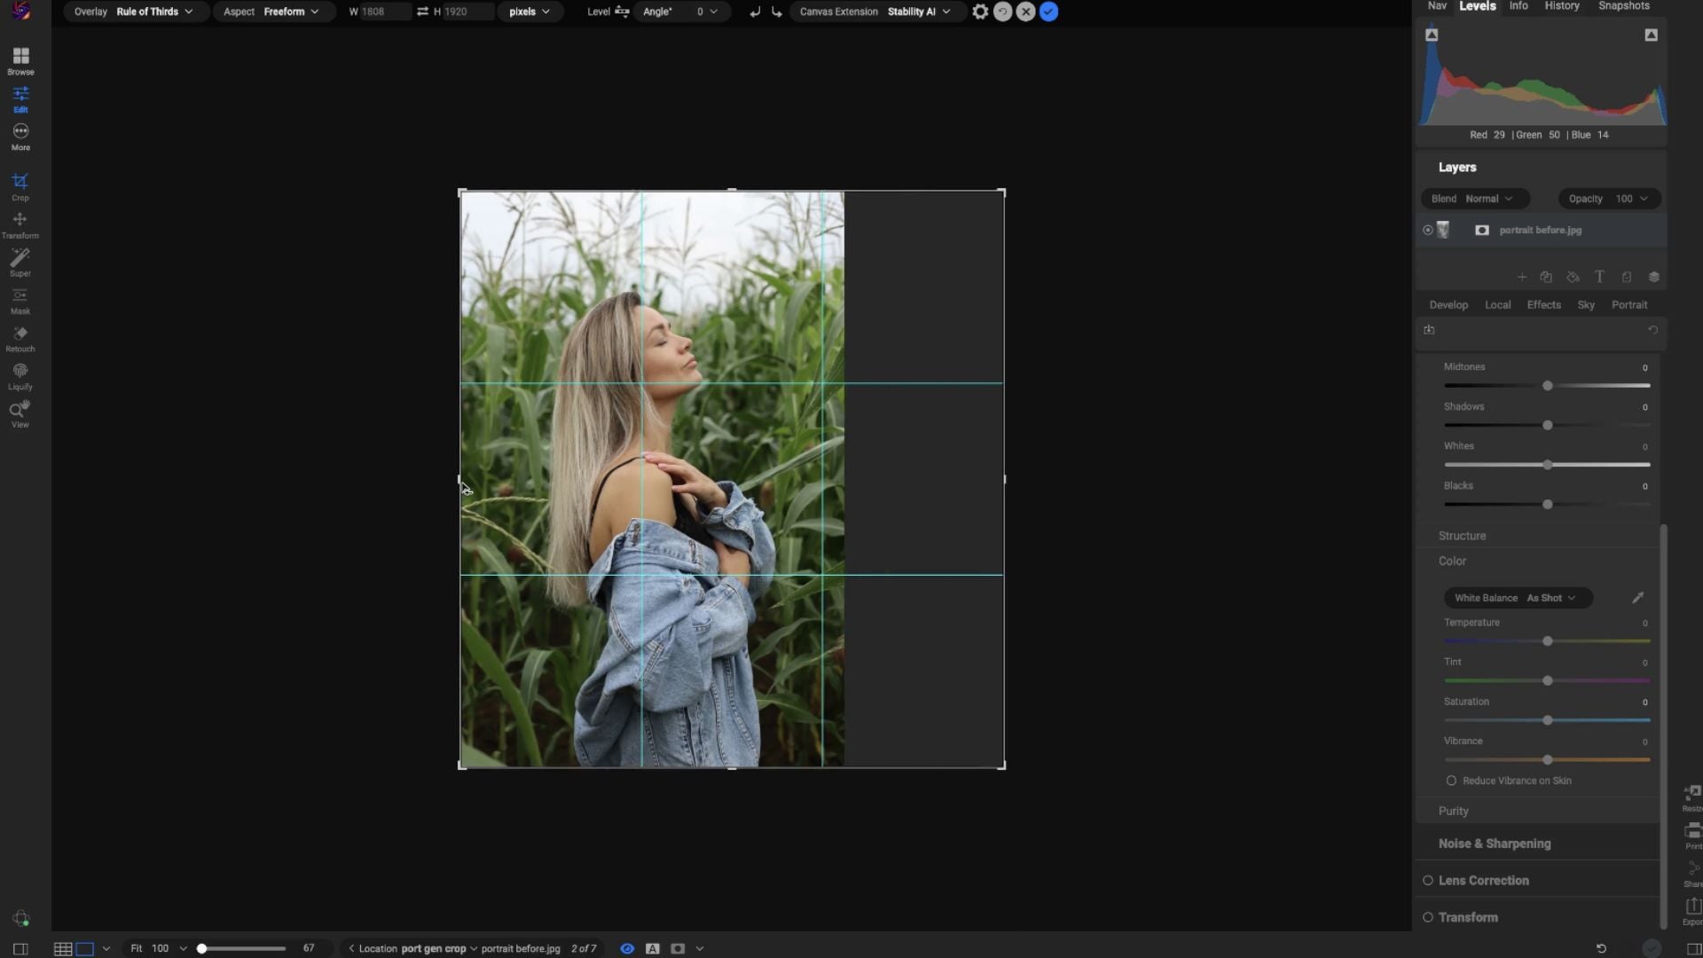Screen dimensions: 1703x958
Task: Expand the Noise & Sharpening section
Action: coord(1495,844)
